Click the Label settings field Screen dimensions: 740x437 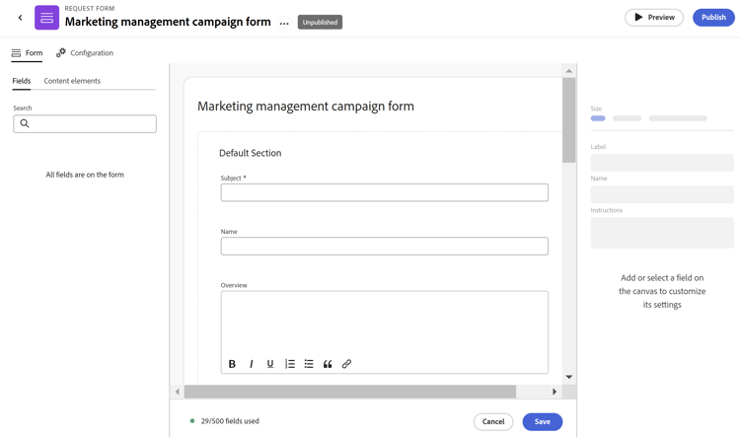tap(662, 163)
